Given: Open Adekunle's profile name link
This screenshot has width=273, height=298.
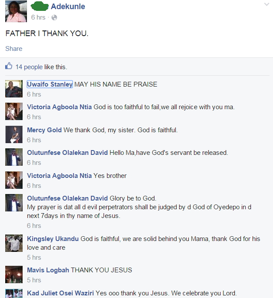Looking at the screenshot, I should tap(68, 7).
